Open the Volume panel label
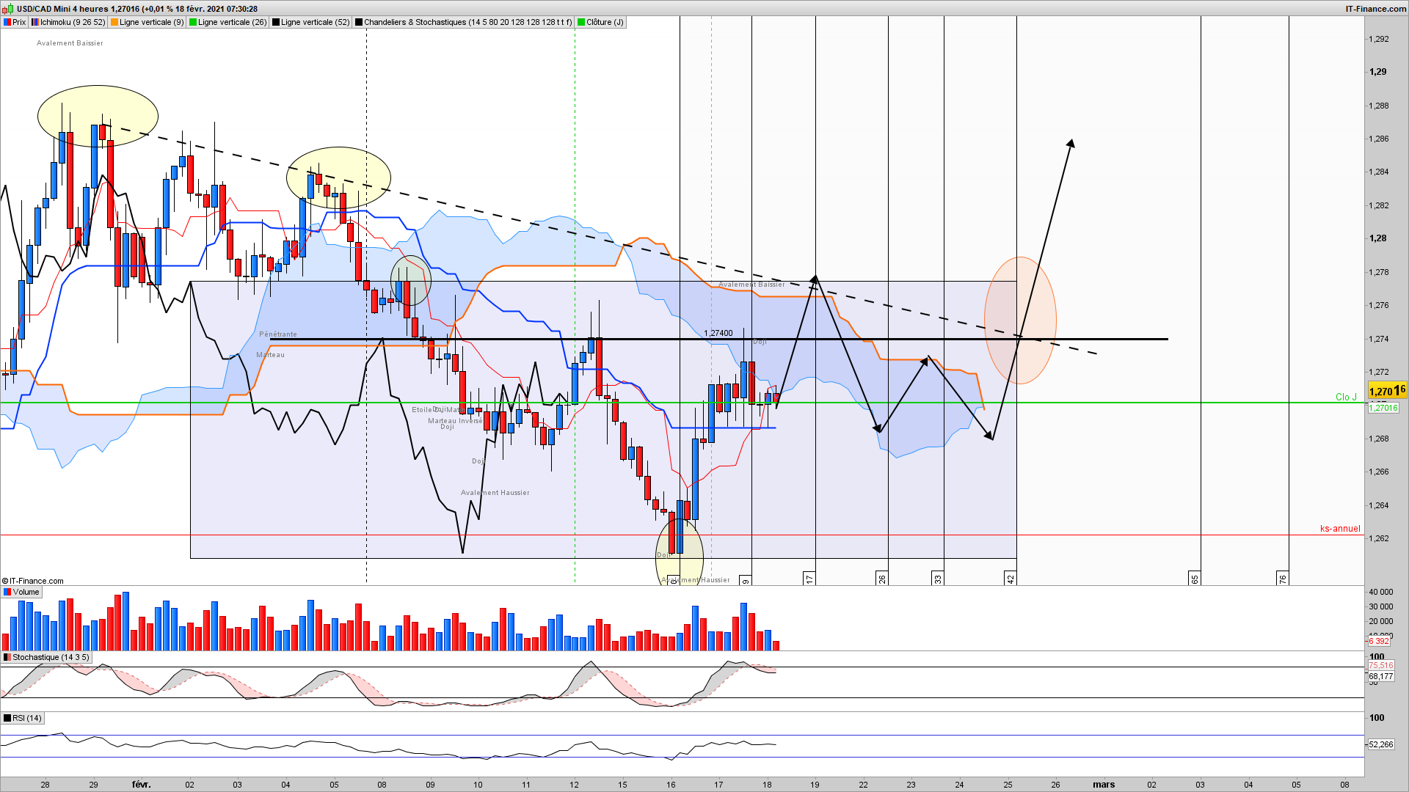This screenshot has width=1409, height=792. 26,592
